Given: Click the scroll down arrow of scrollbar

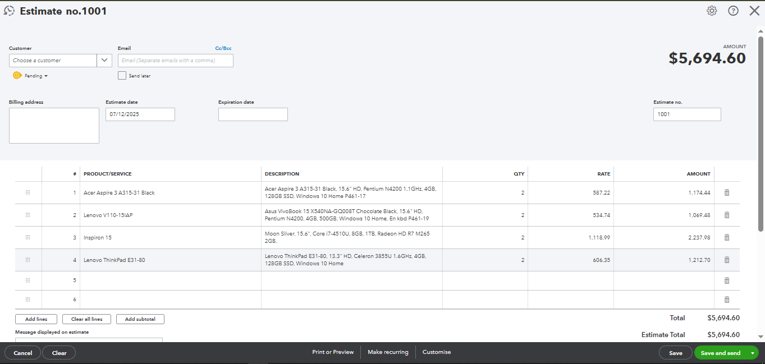Looking at the screenshot, I should pyautogui.click(x=761, y=337).
